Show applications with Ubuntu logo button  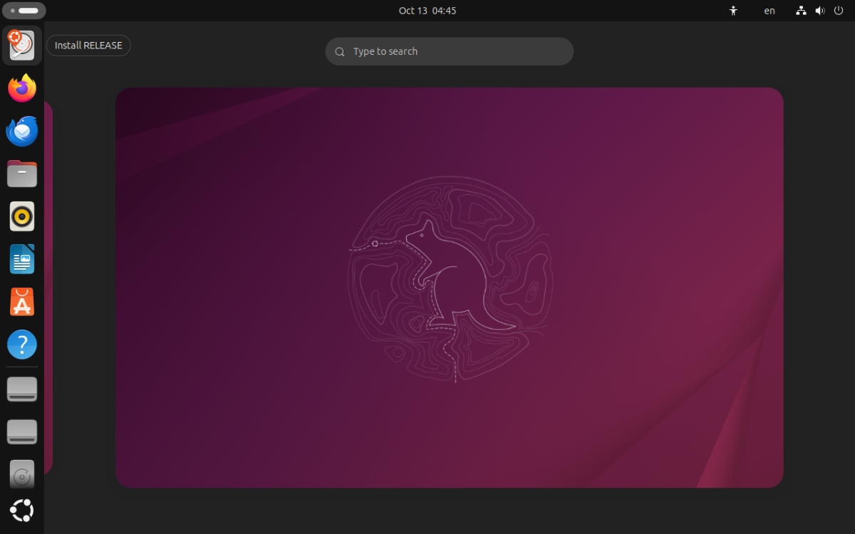(x=22, y=511)
